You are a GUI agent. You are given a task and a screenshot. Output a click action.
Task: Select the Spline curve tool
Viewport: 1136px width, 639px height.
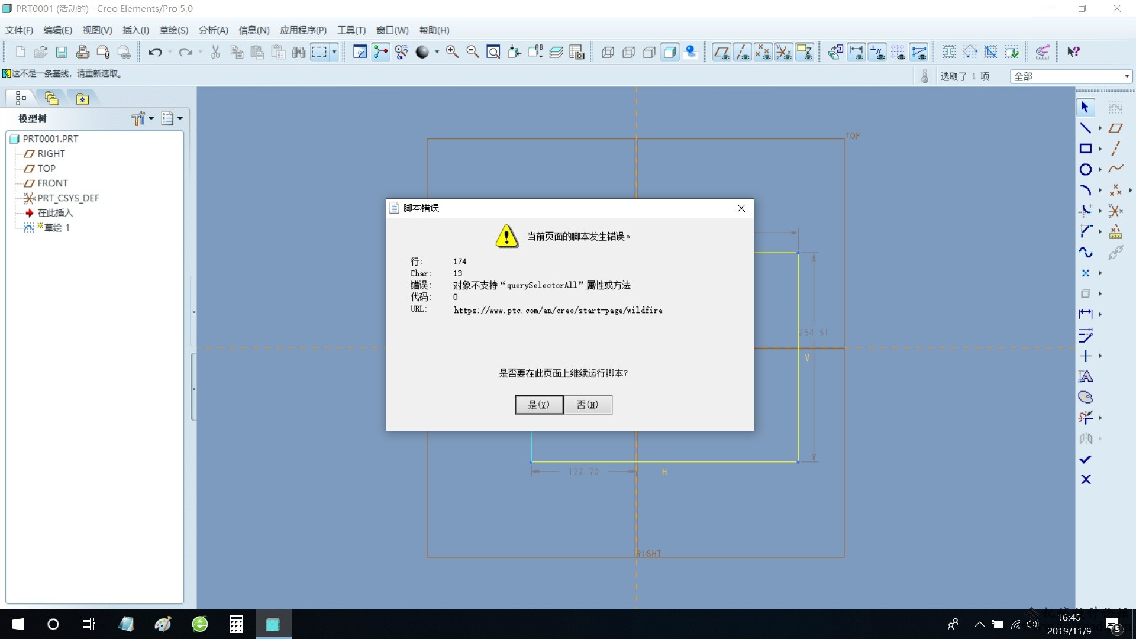(1086, 253)
